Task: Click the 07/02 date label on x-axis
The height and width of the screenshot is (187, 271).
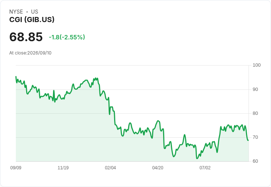Action: tap(205, 167)
